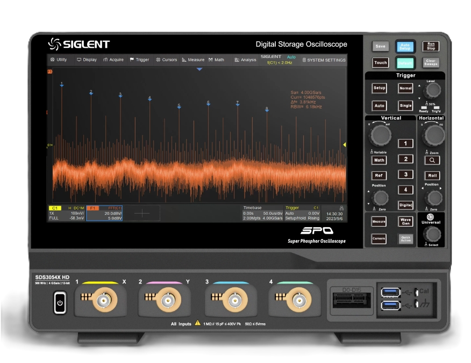Viewport: 471px width, 363px height.
Task: Click the channel 3 BNC input connector
Action: [x=233, y=301]
